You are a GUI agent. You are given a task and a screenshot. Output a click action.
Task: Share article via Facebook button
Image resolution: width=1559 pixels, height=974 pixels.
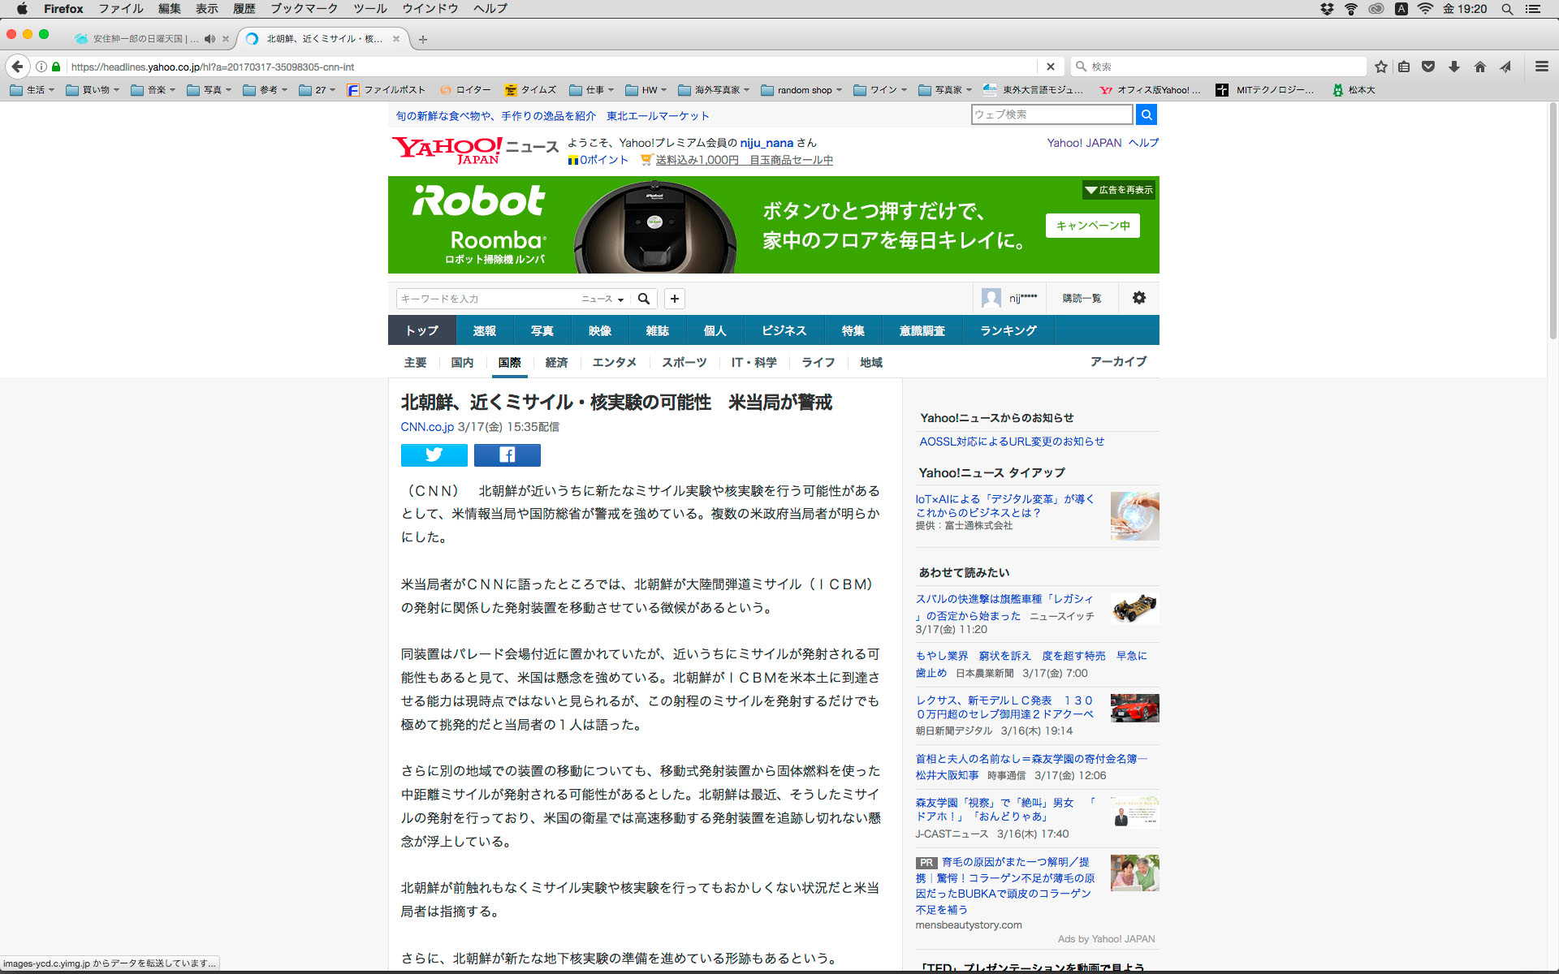[507, 455]
